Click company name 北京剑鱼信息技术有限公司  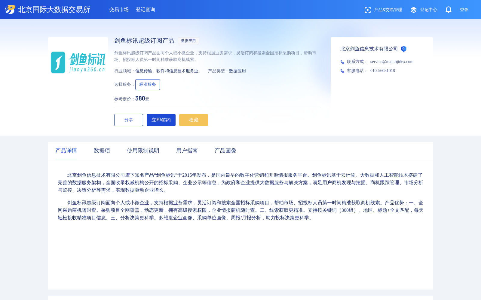tap(369, 49)
